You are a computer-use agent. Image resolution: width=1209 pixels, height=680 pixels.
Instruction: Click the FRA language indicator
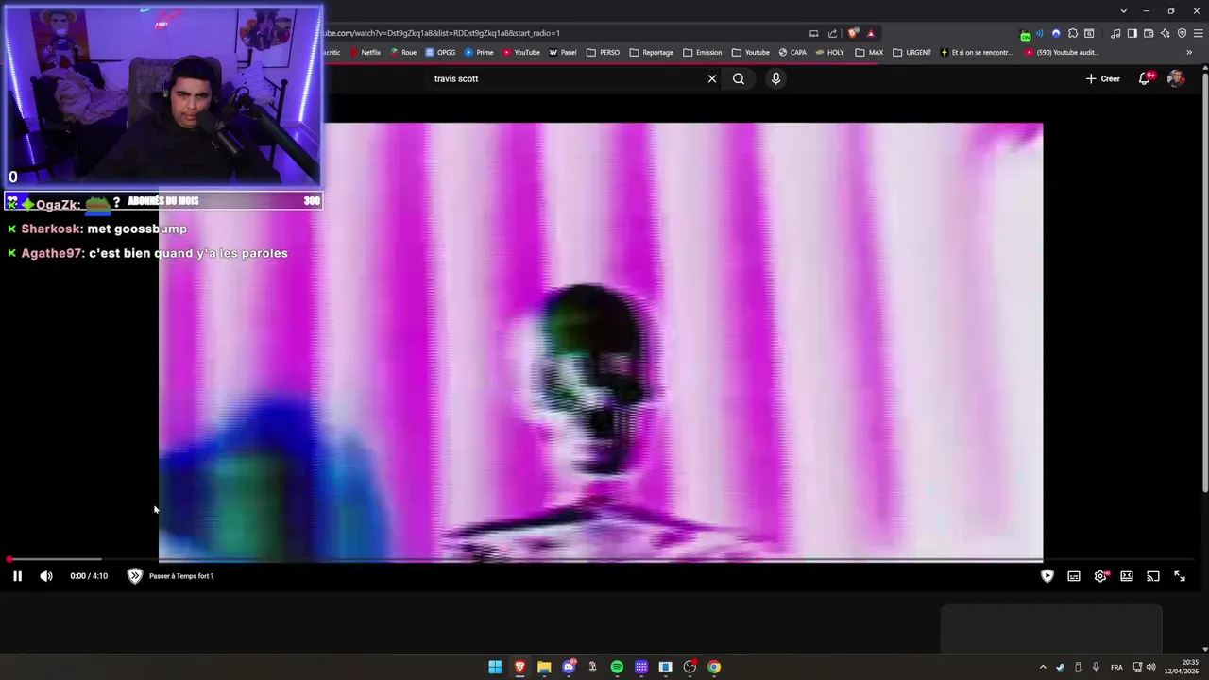click(1116, 667)
